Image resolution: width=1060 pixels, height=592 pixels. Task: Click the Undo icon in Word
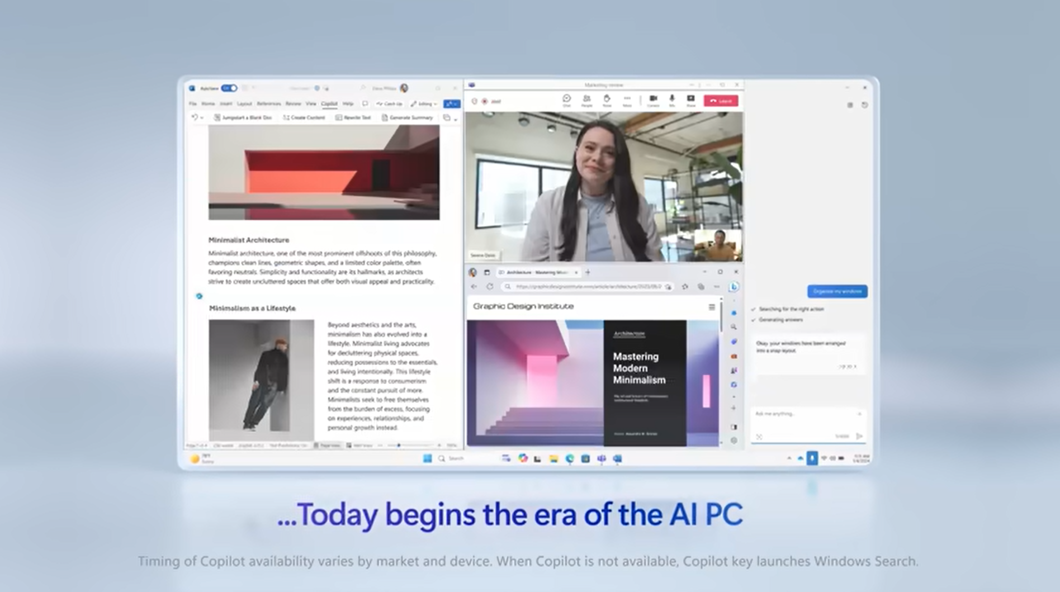click(x=195, y=117)
